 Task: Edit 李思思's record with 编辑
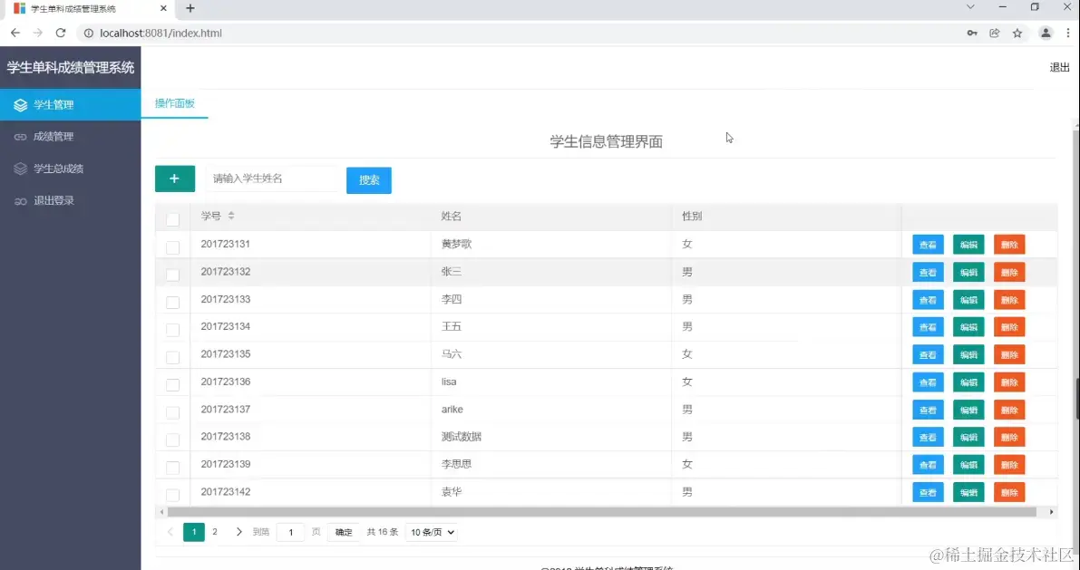[968, 465]
